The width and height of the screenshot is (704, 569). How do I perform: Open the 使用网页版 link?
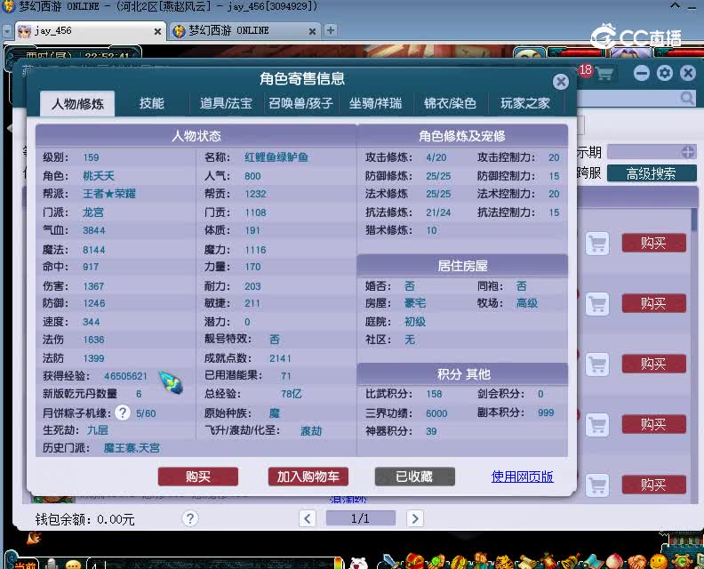(522, 477)
